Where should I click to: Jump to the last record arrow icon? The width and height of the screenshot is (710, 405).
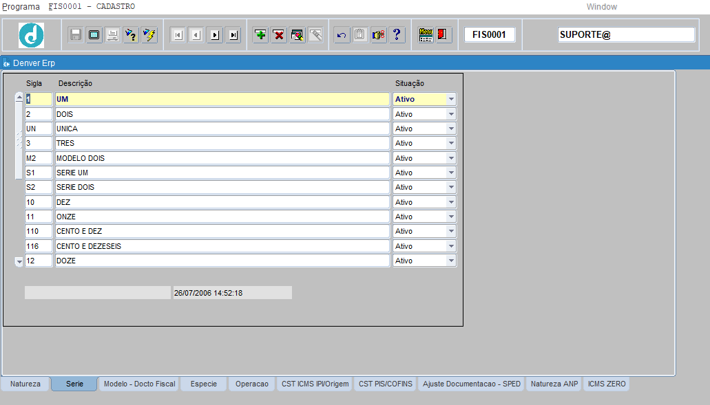click(233, 35)
